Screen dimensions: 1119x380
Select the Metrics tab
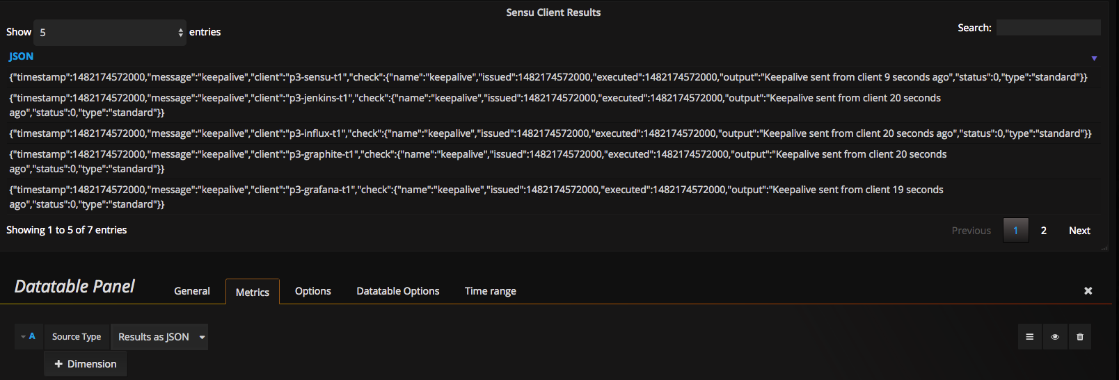coord(253,292)
